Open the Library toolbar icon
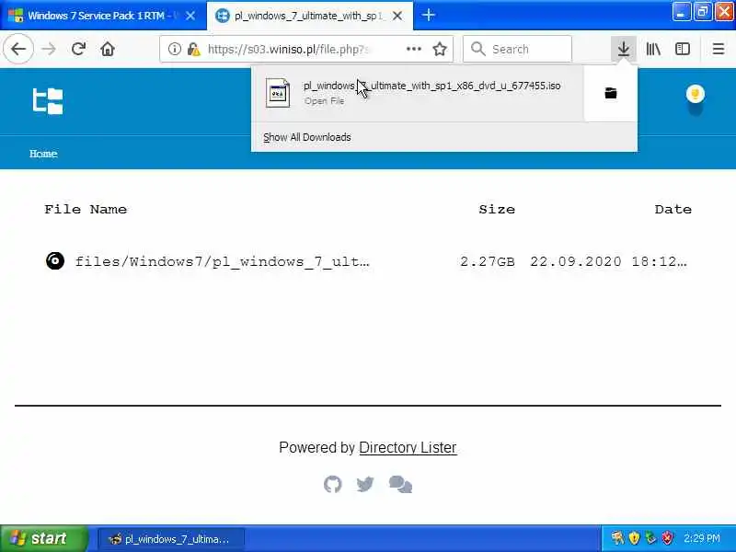Image resolution: width=736 pixels, height=552 pixels. [x=653, y=49]
